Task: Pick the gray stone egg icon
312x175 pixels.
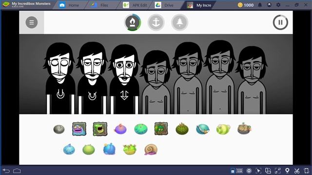Action: 59,129
